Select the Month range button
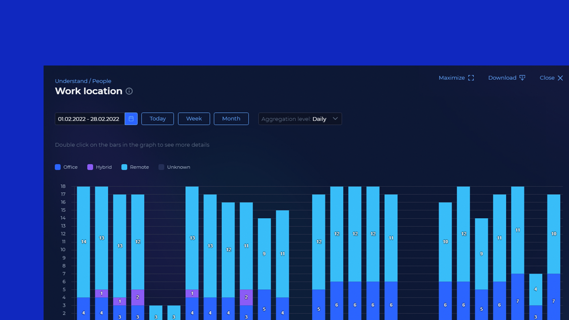Image resolution: width=569 pixels, height=320 pixels. 231,119
